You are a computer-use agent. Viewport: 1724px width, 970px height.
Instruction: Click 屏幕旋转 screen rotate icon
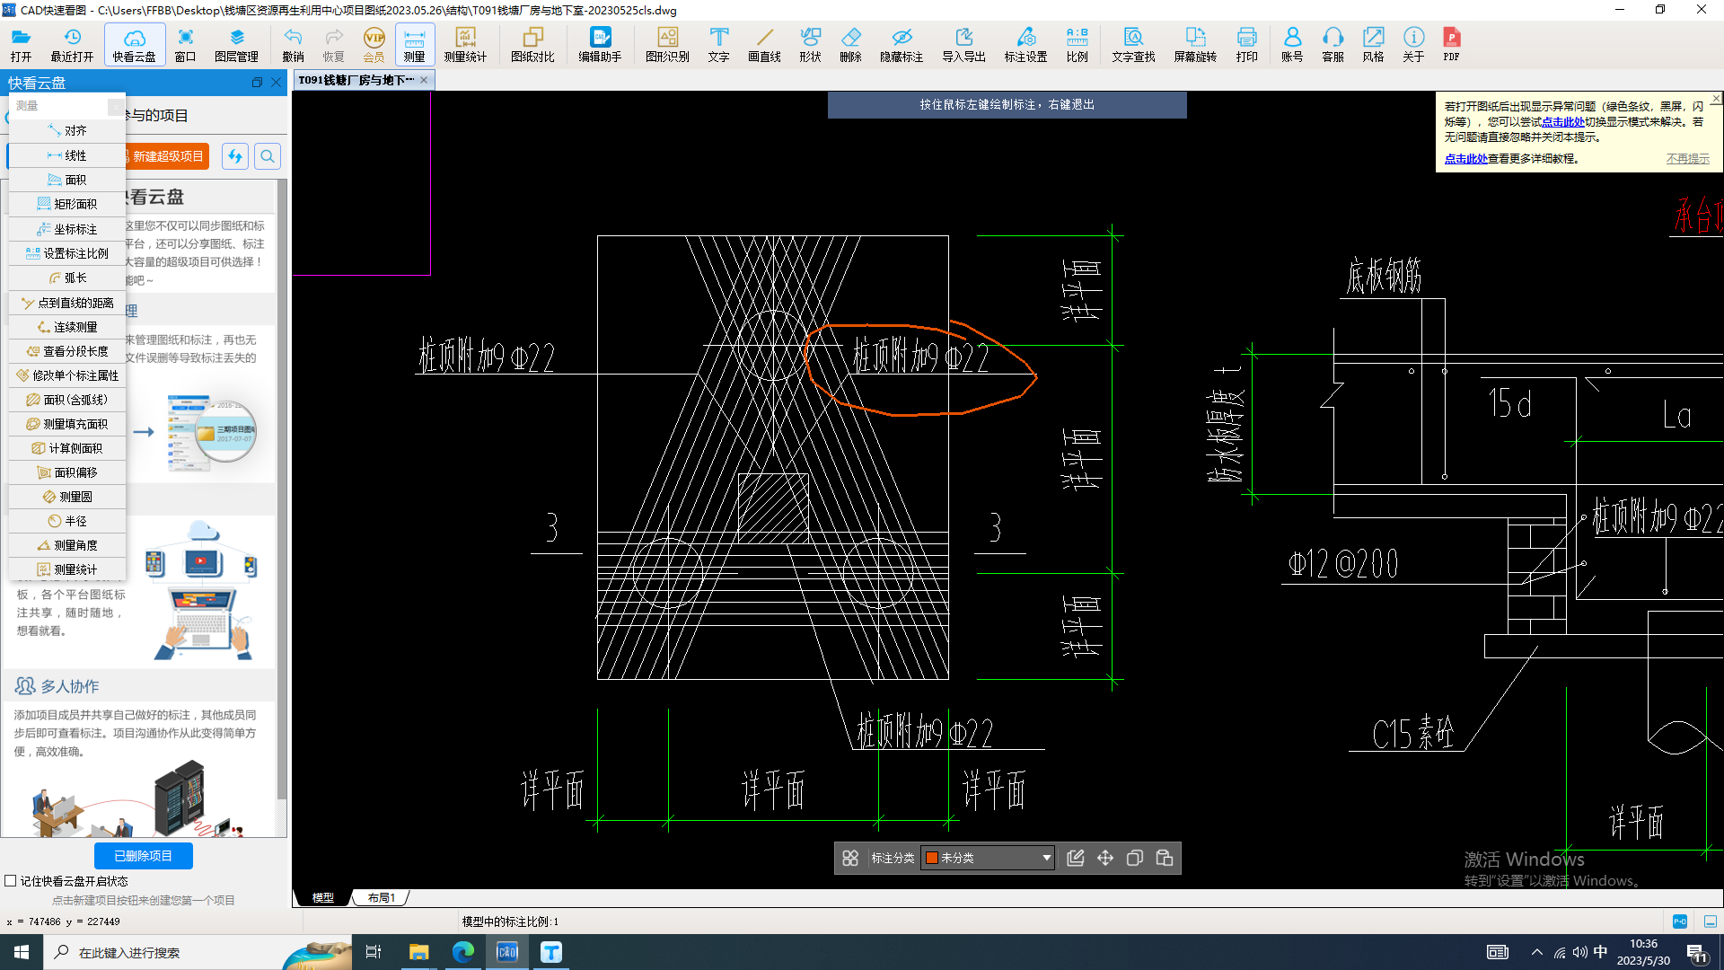1195,44
